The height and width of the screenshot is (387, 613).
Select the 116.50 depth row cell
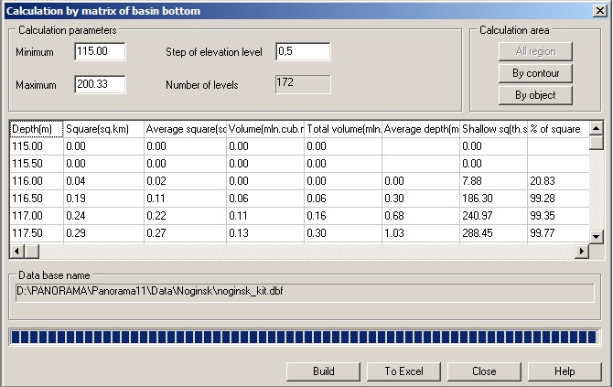tap(36, 198)
